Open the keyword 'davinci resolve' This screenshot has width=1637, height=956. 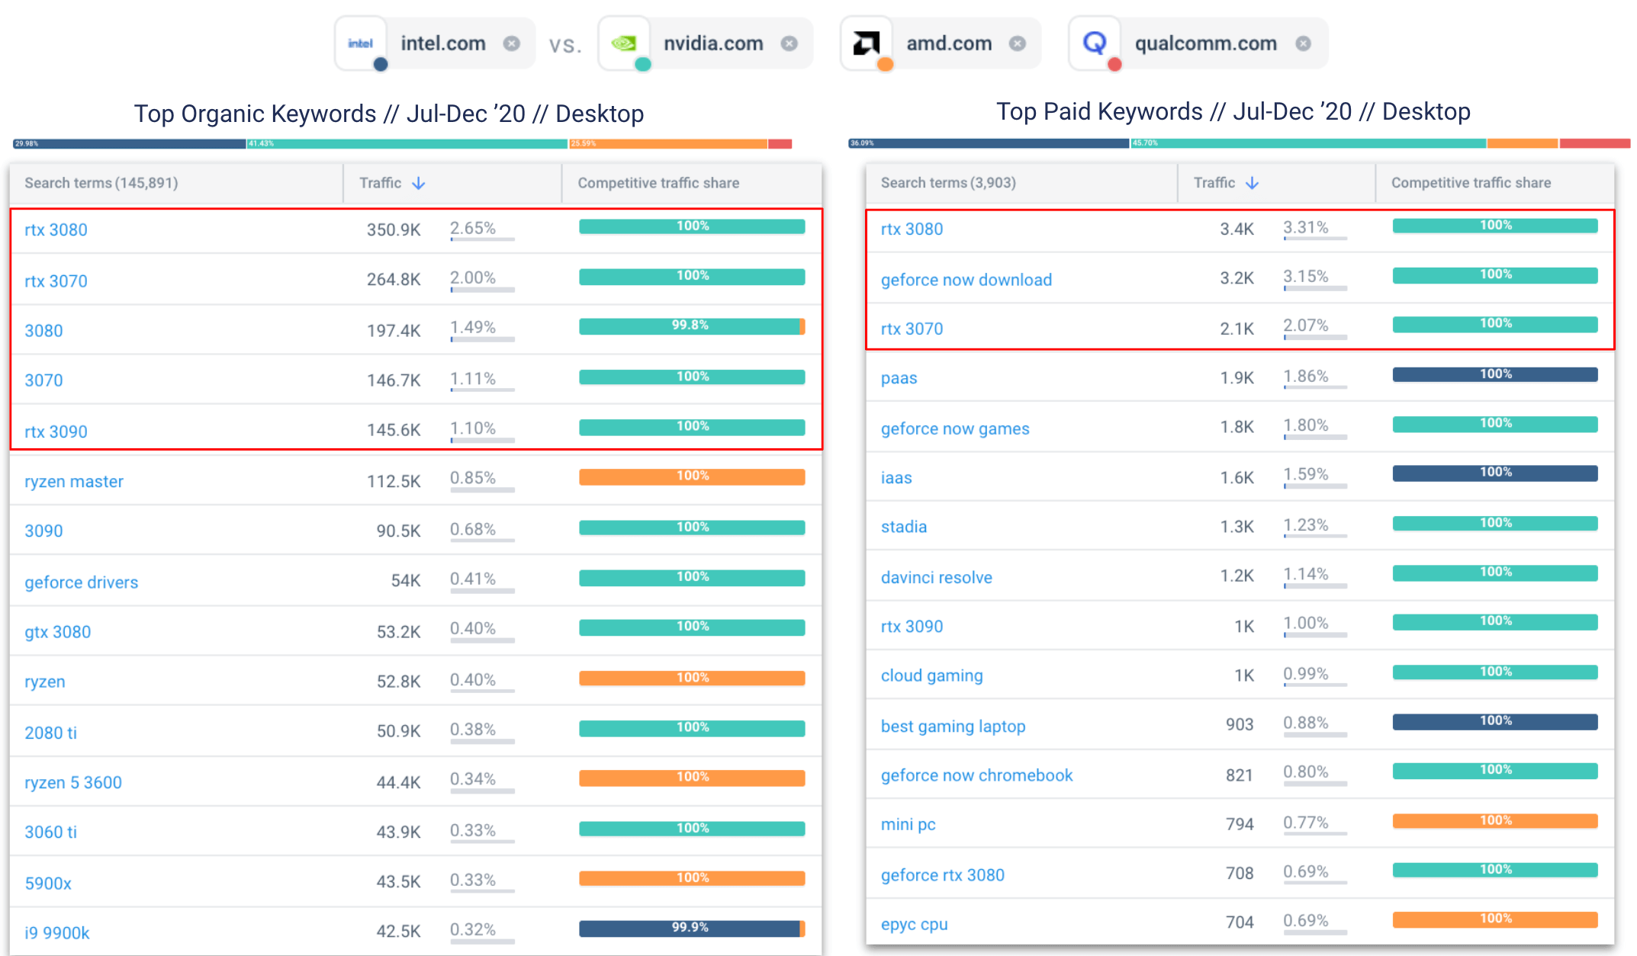937,577
